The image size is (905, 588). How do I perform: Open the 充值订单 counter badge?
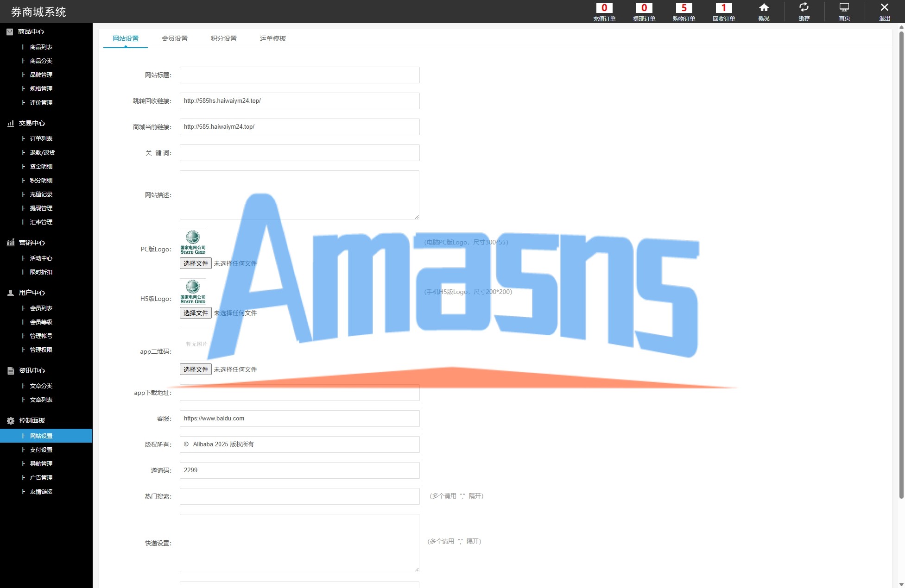pyautogui.click(x=604, y=8)
